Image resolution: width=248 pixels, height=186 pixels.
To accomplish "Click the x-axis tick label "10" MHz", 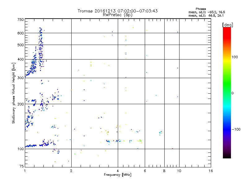I will pyautogui.click(x=179, y=171).
